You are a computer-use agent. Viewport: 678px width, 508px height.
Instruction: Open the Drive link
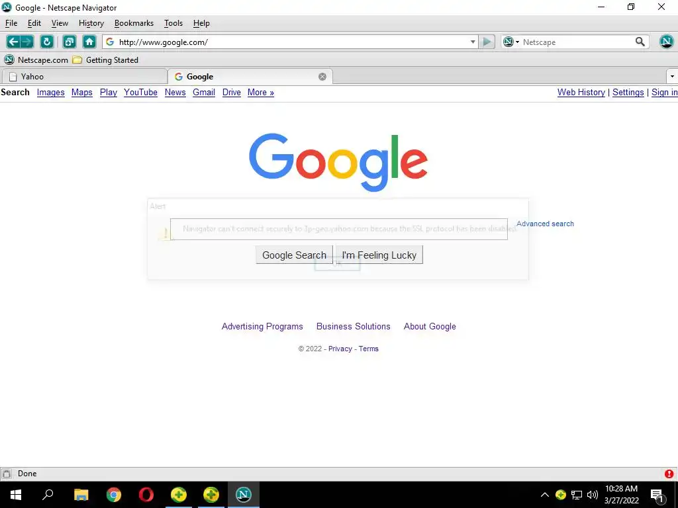(x=231, y=93)
